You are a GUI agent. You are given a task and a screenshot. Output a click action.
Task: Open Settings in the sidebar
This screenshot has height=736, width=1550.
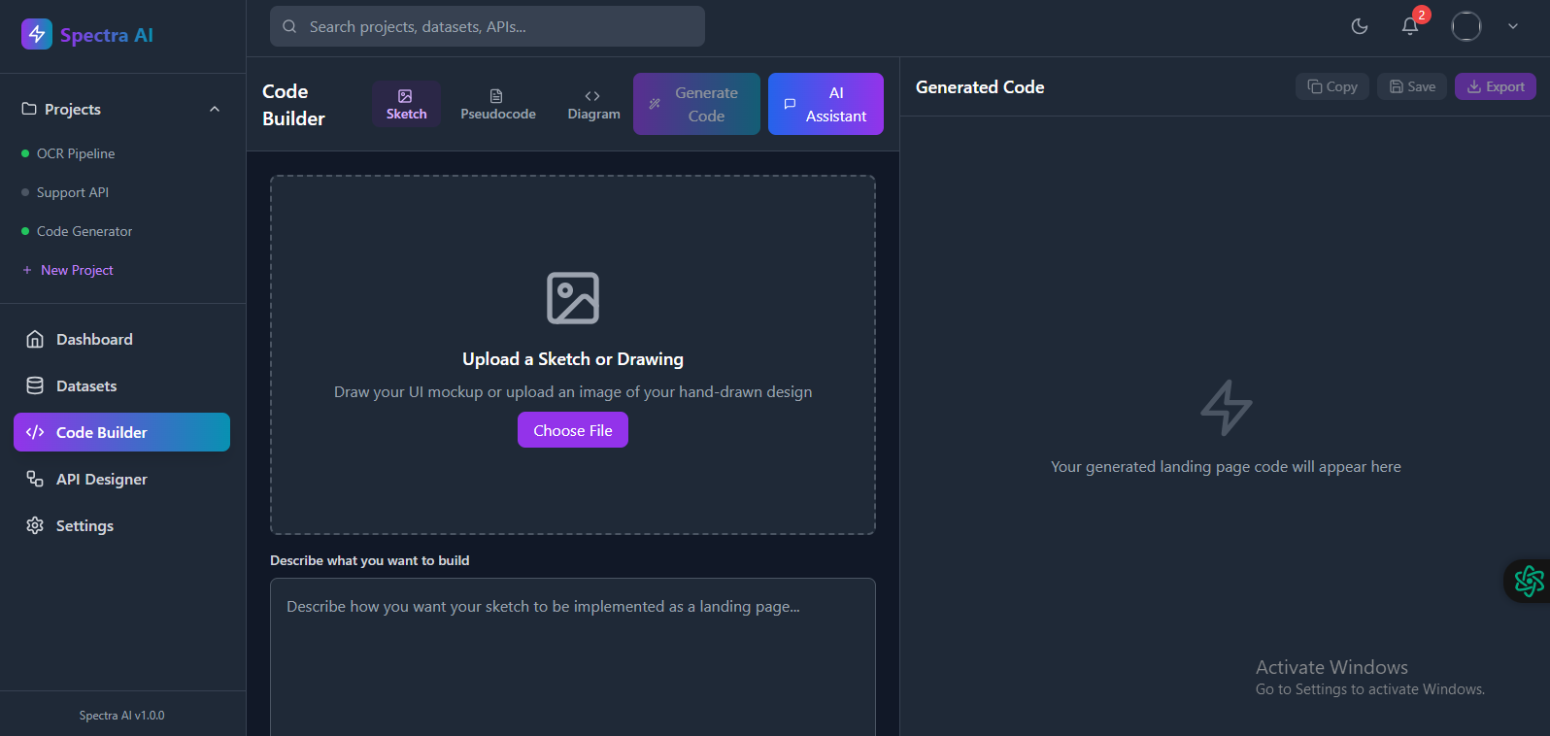(122, 525)
